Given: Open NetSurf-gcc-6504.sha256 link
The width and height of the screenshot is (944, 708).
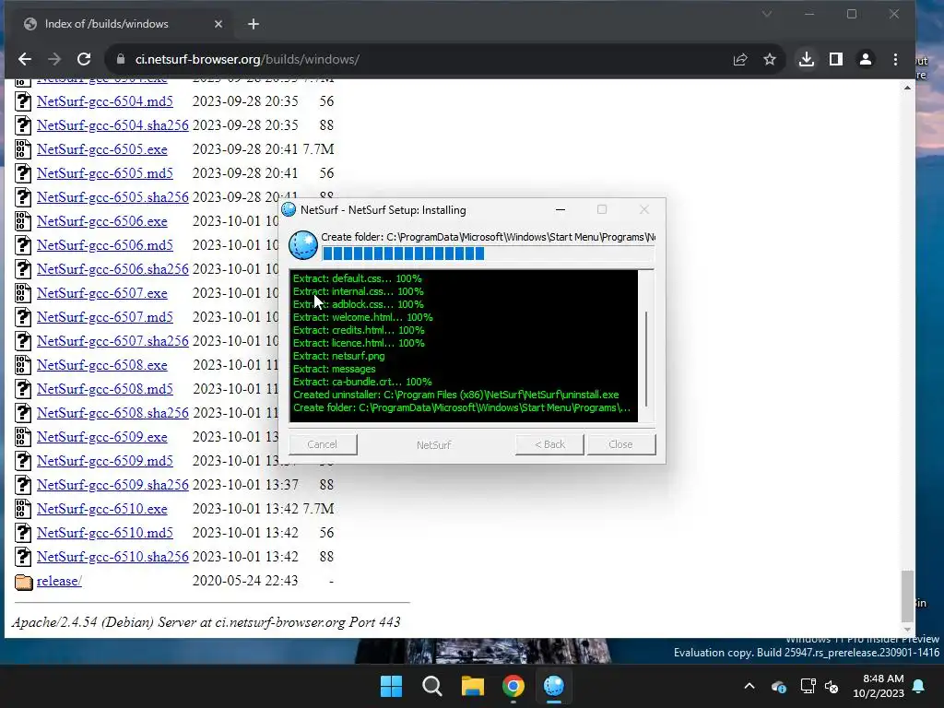Looking at the screenshot, I should point(112,125).
